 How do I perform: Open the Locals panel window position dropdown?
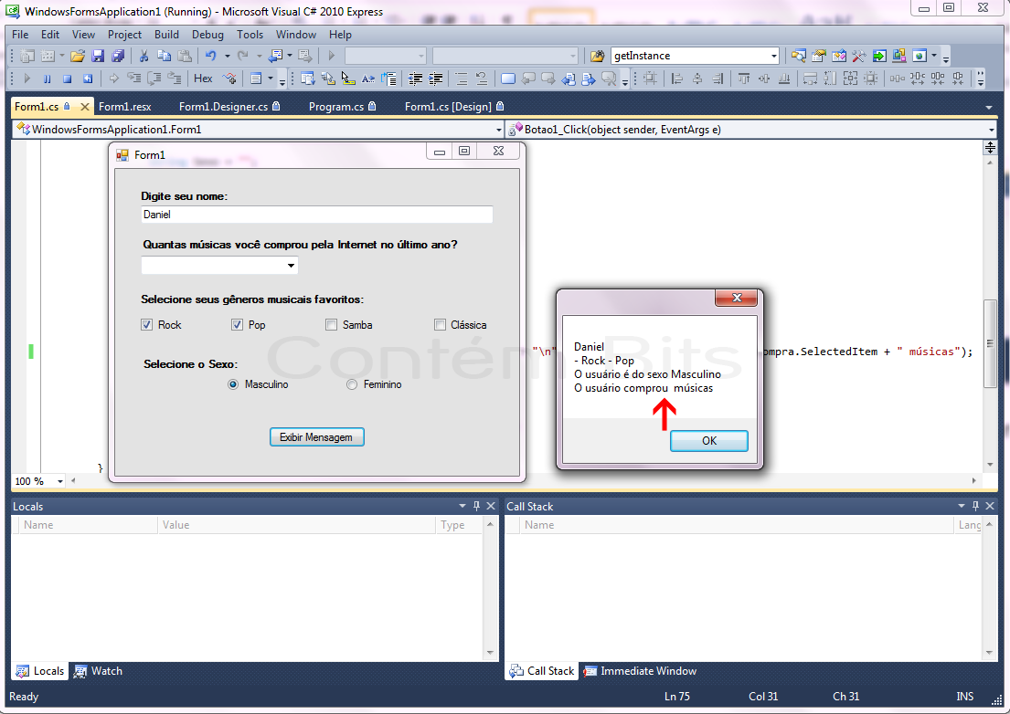pos(462,506)
